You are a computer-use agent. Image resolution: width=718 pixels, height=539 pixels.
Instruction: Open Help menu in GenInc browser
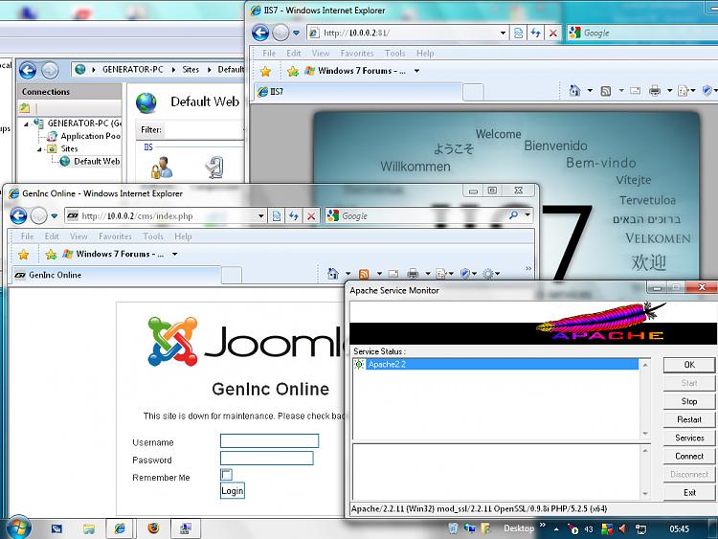pos(183,236)
